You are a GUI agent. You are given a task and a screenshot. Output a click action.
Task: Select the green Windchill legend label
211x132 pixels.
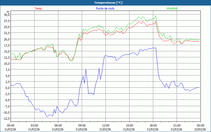[172, 8]
